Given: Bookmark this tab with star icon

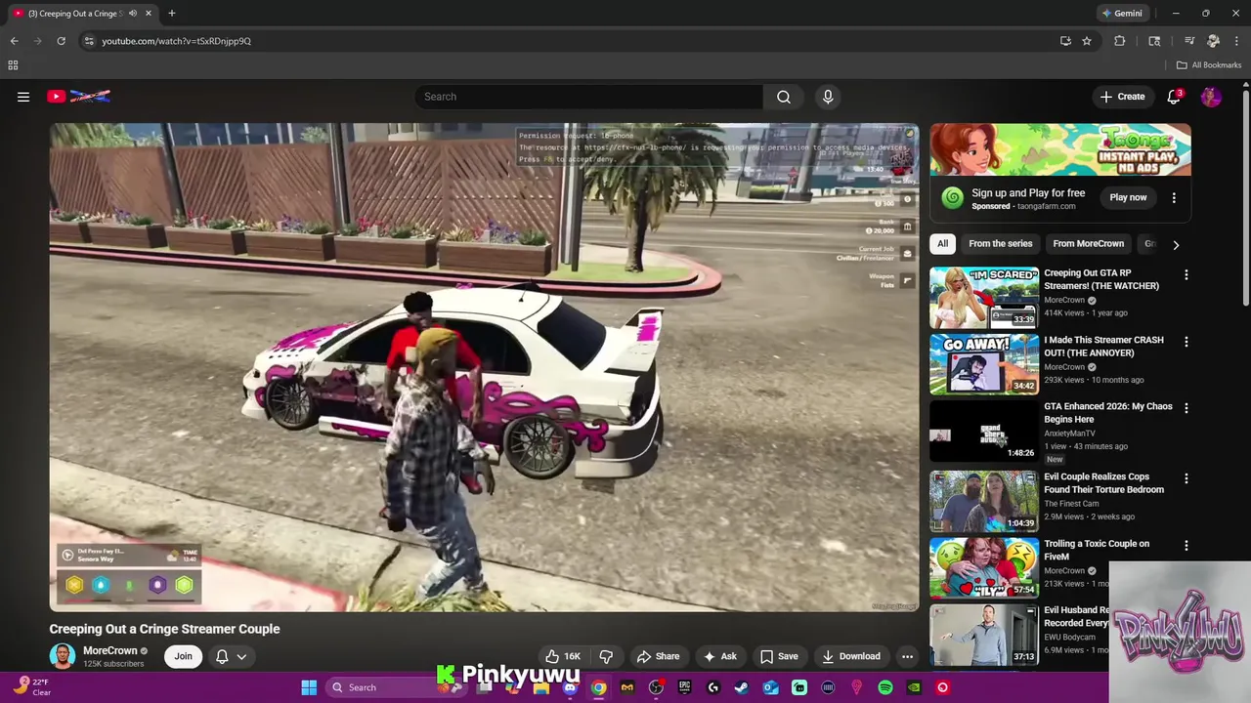Looking at the screenshot, I should [x=1087, y=41].
